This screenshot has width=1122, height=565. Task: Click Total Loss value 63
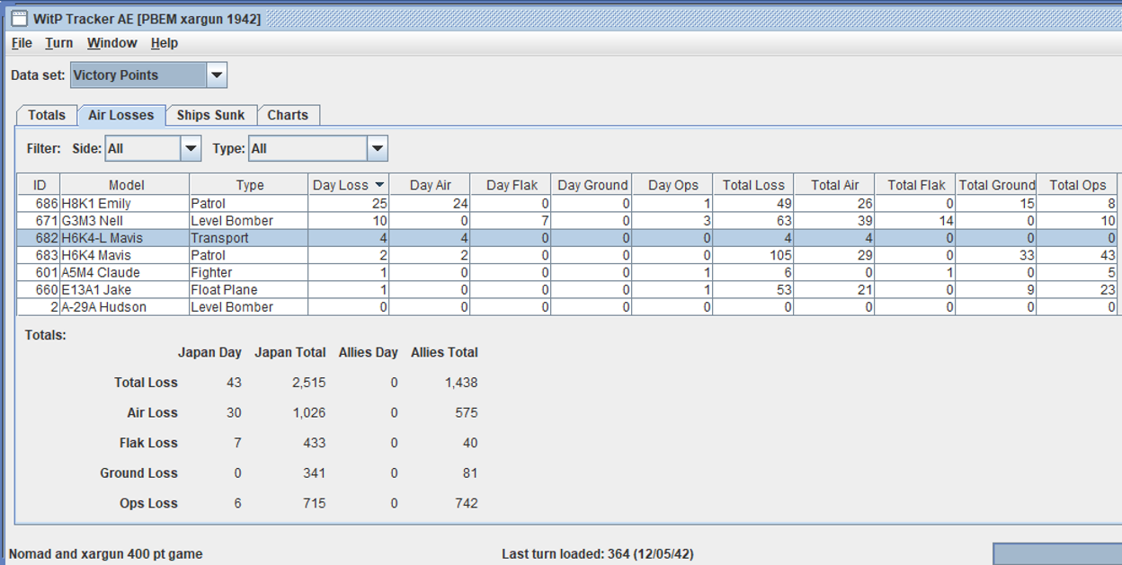(x=753, y=221)
